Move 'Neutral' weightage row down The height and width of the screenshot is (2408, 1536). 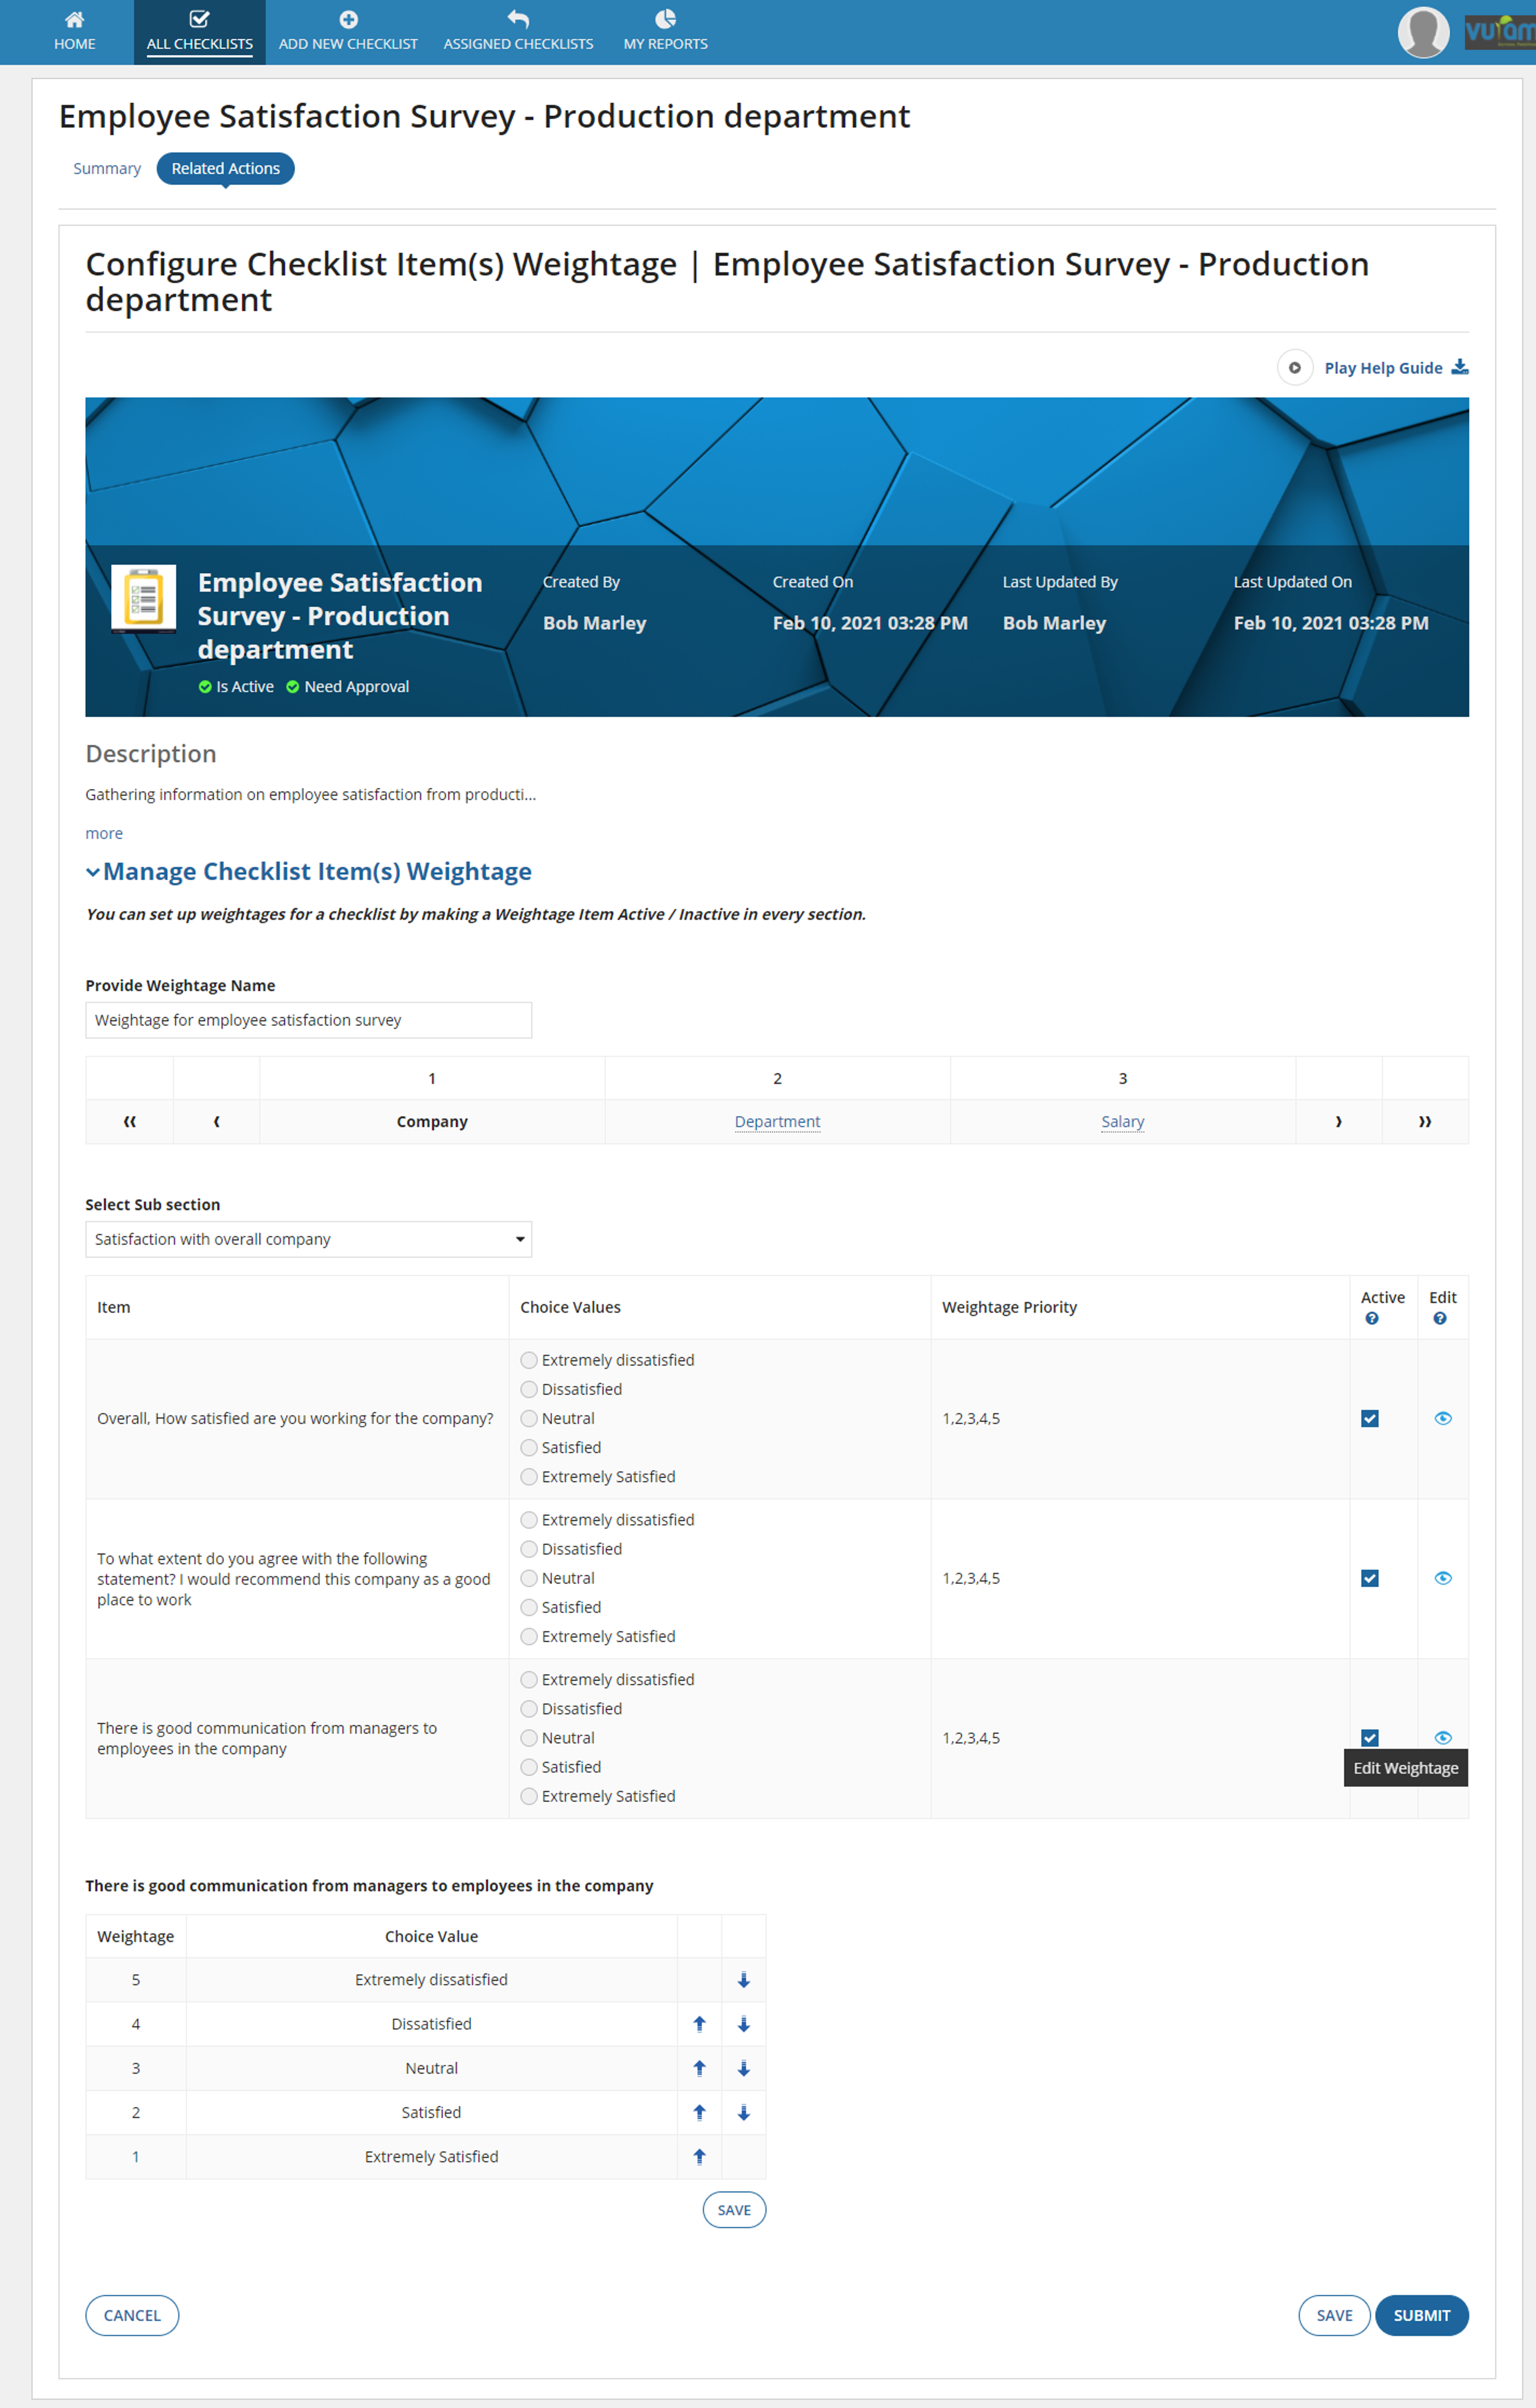click(743, 2068)
